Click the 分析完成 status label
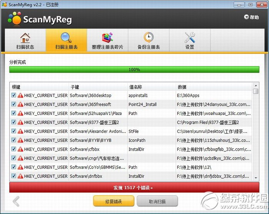Screen dimensions: 269x214 (x=18, y=62)
